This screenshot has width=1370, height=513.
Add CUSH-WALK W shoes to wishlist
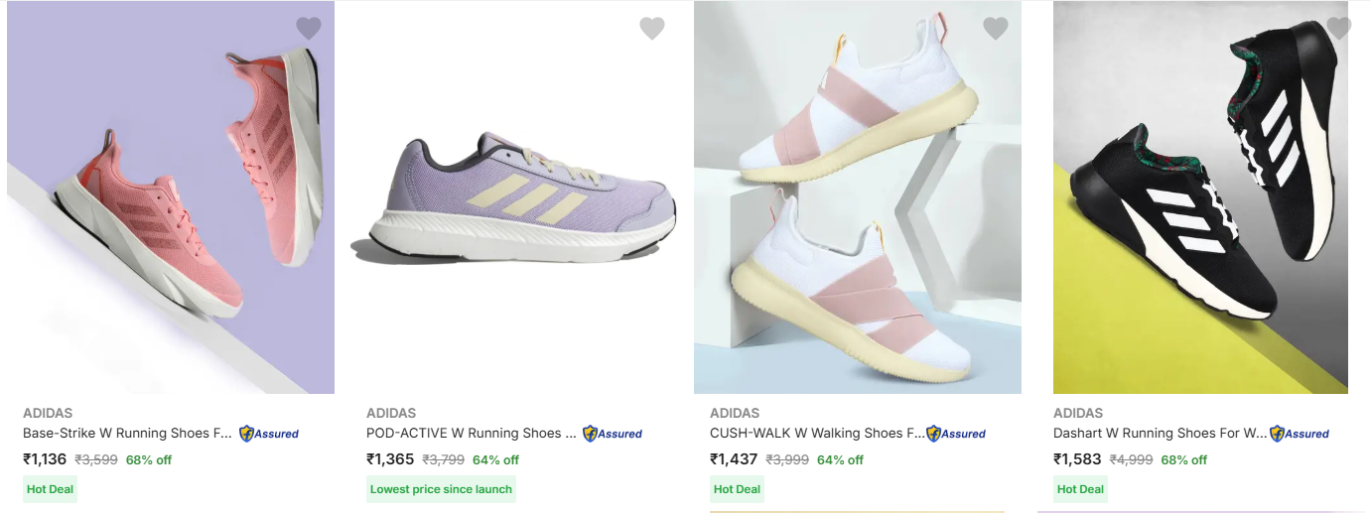(996, 29)
